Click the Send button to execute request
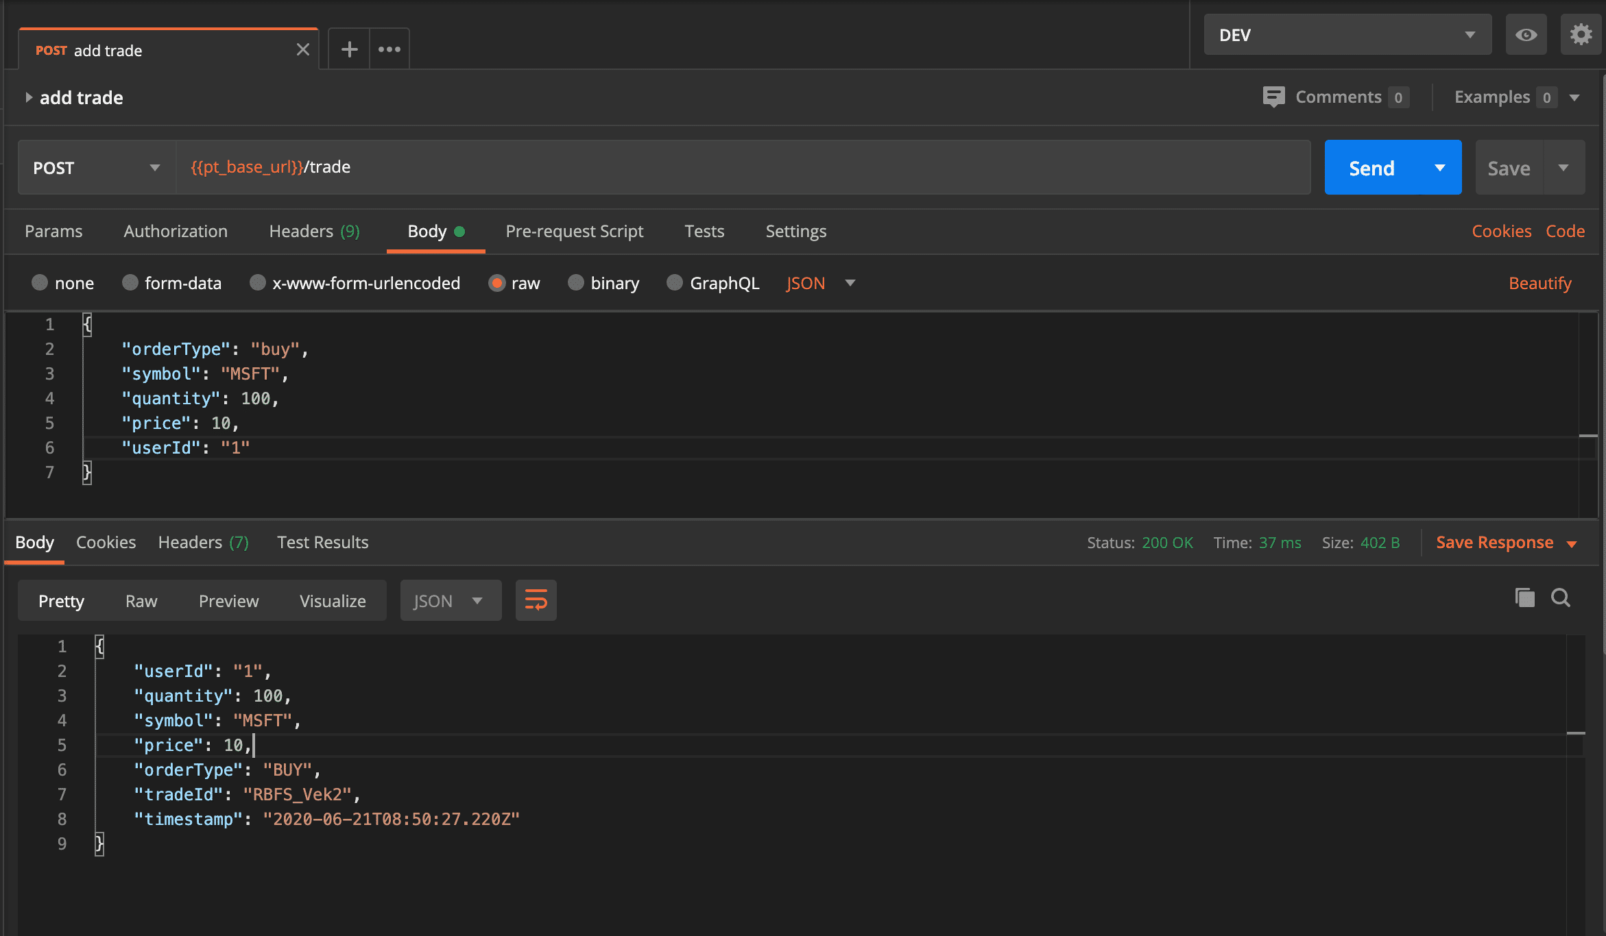The height and width of the screenshot is (936, 1606). pyautogui.click(x=1372, y=167)
